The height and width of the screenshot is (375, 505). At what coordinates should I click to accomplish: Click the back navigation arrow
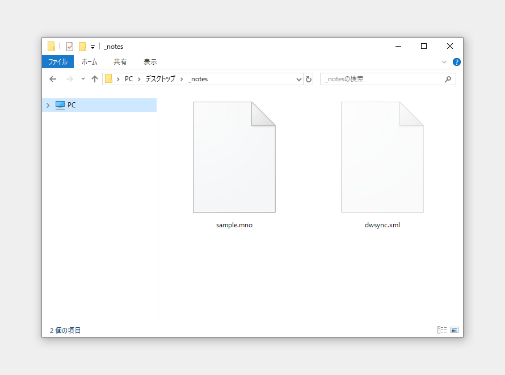pos(53,79)
